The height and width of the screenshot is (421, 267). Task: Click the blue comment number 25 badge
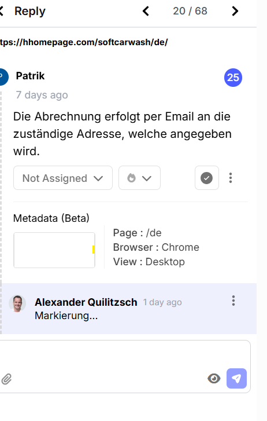click(x=233, y=78)
